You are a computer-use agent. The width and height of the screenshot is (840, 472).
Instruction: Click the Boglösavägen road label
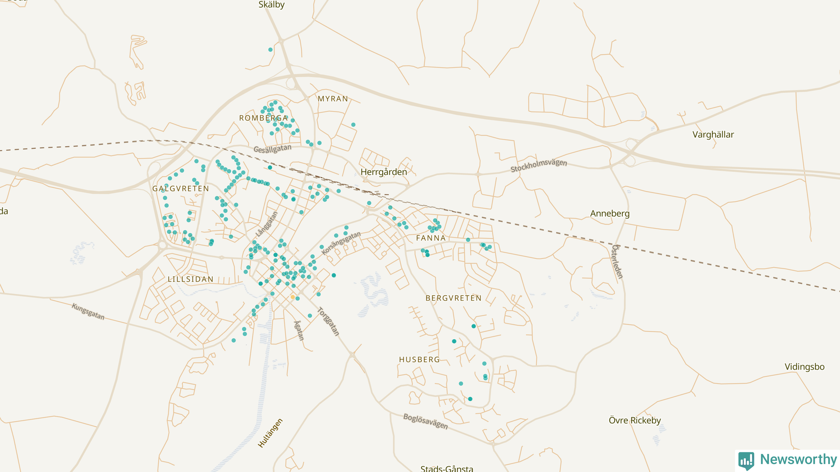point(425,421)
